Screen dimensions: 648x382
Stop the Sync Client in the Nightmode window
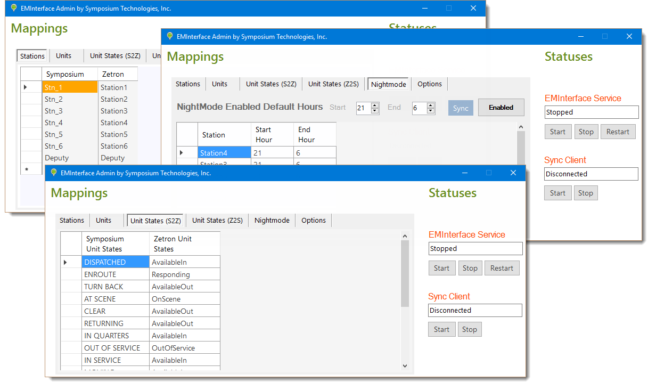586,193
